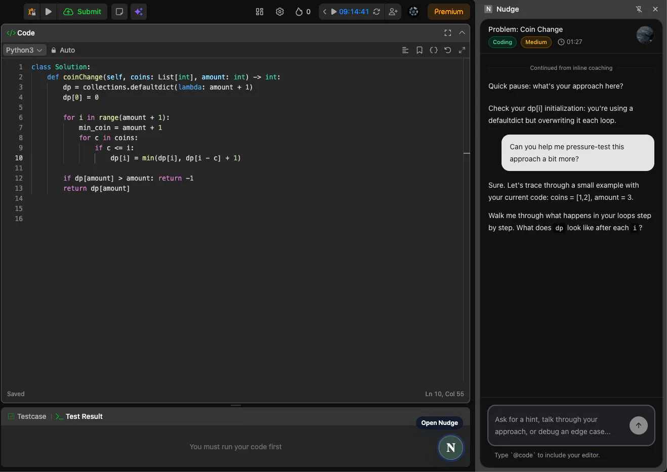Screen dimensions: 667x472
Task: Unpin the Nudge panel
Action: 639,9
